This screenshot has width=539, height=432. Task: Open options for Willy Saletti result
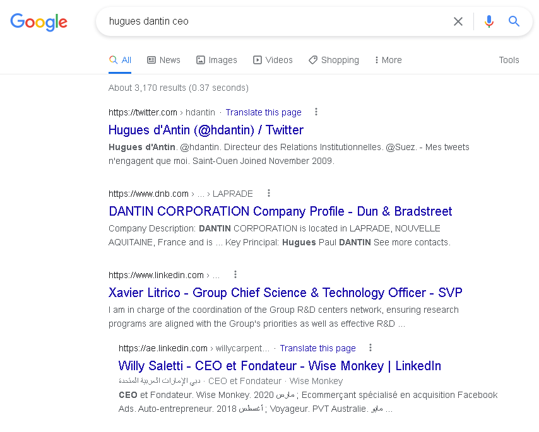(370, 348)
